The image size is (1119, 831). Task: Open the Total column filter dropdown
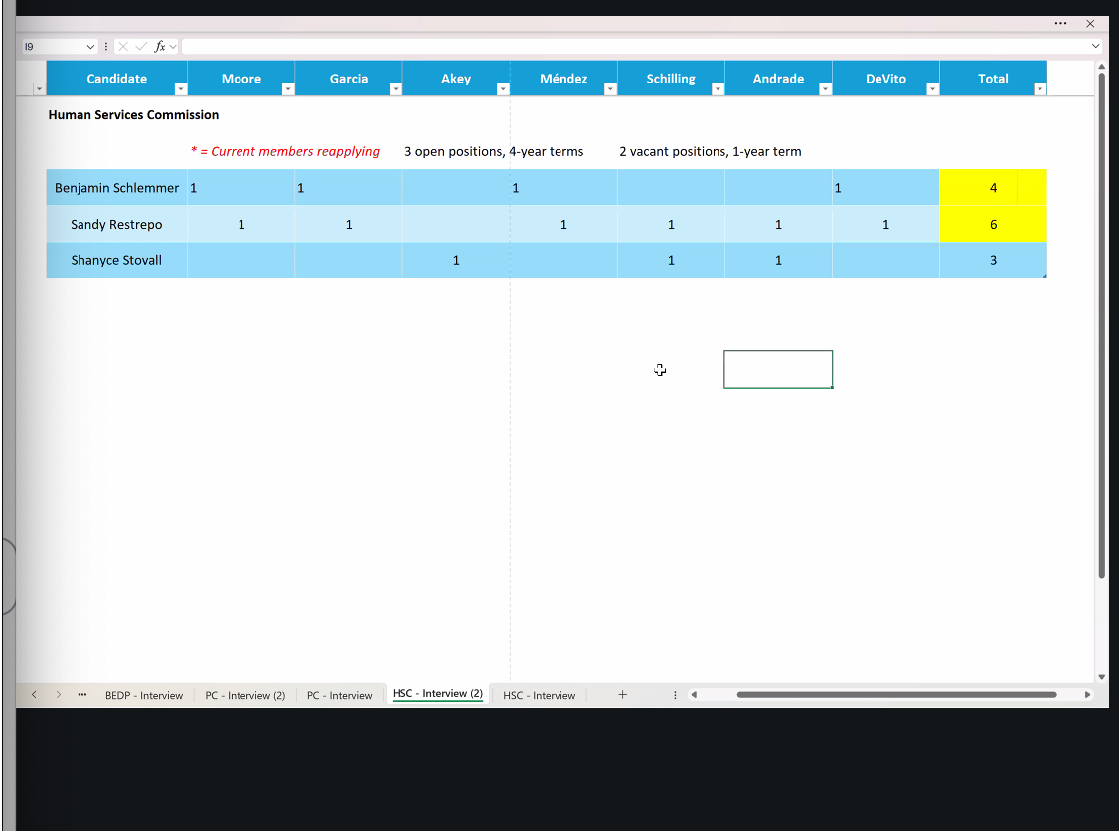click(x=1039, y=89)
